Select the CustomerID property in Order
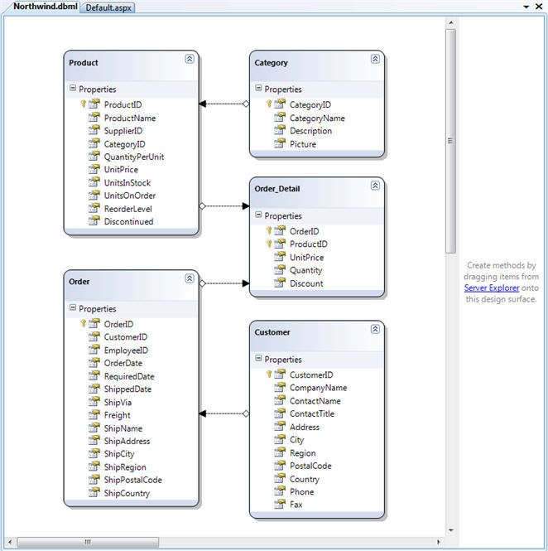The height and width of the screenshot is (551, 548). (x=126, y=336)
